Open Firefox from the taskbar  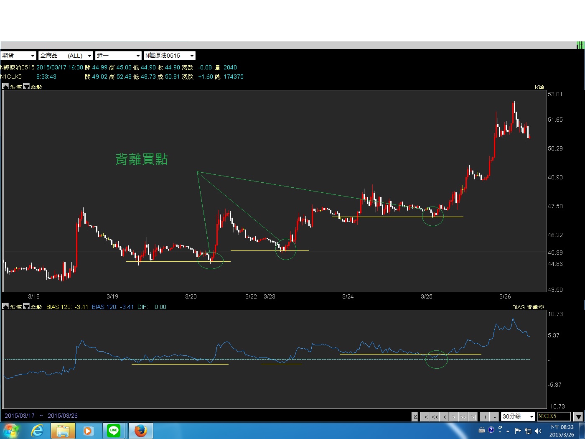click(x=141, y=431)
